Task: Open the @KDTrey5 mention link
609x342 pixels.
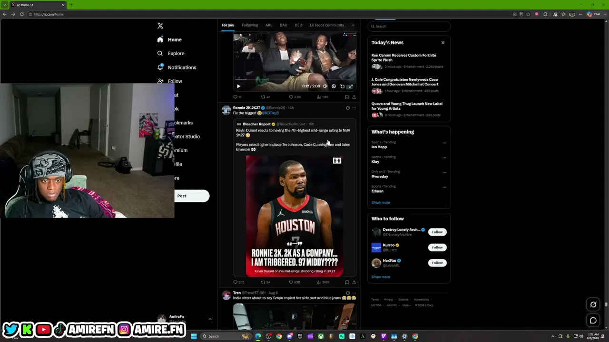Action: pos(270,113)
